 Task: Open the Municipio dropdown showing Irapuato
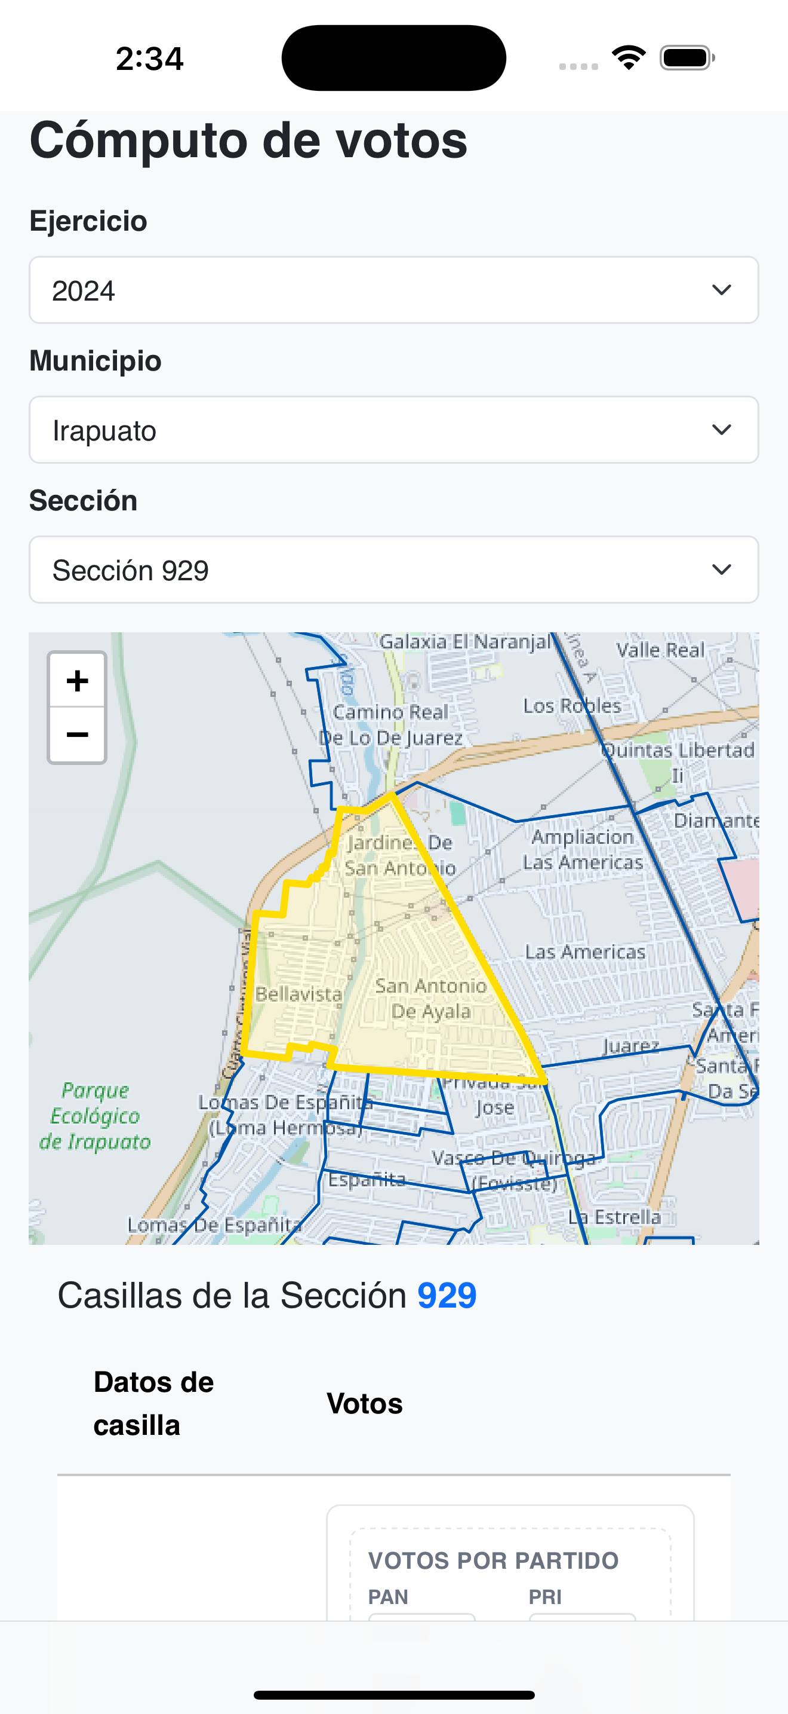coord(393,430)
